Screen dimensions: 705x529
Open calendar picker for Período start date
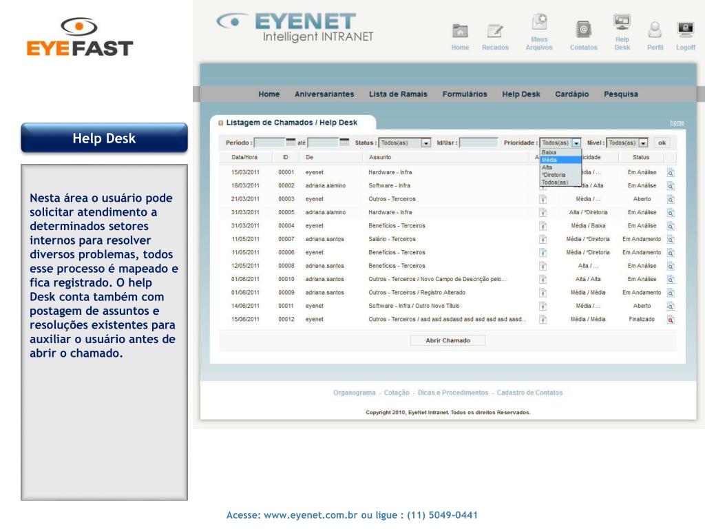291,142
